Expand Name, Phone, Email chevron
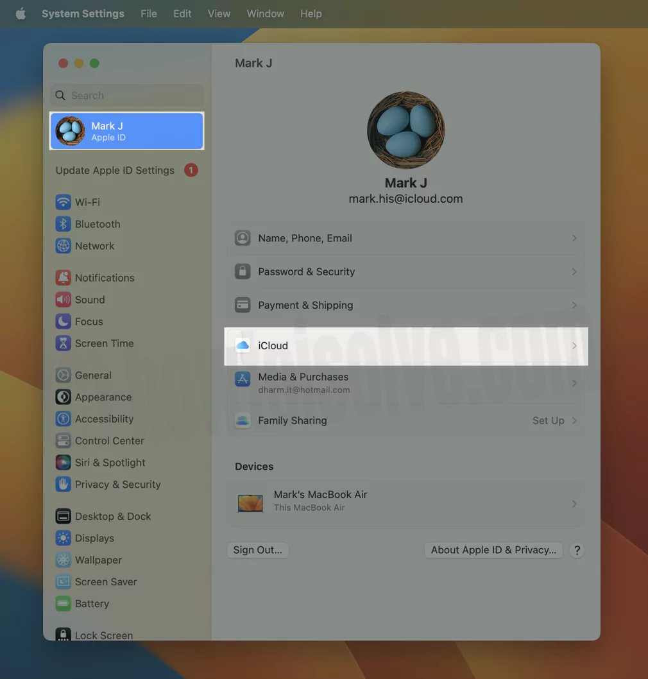The width and height of the screenshot is (648, 679). 574,238
